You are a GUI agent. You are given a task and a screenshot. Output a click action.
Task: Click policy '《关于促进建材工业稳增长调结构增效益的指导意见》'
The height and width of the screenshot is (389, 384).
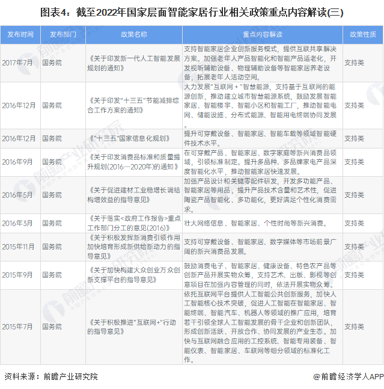[x=133, y=195]
